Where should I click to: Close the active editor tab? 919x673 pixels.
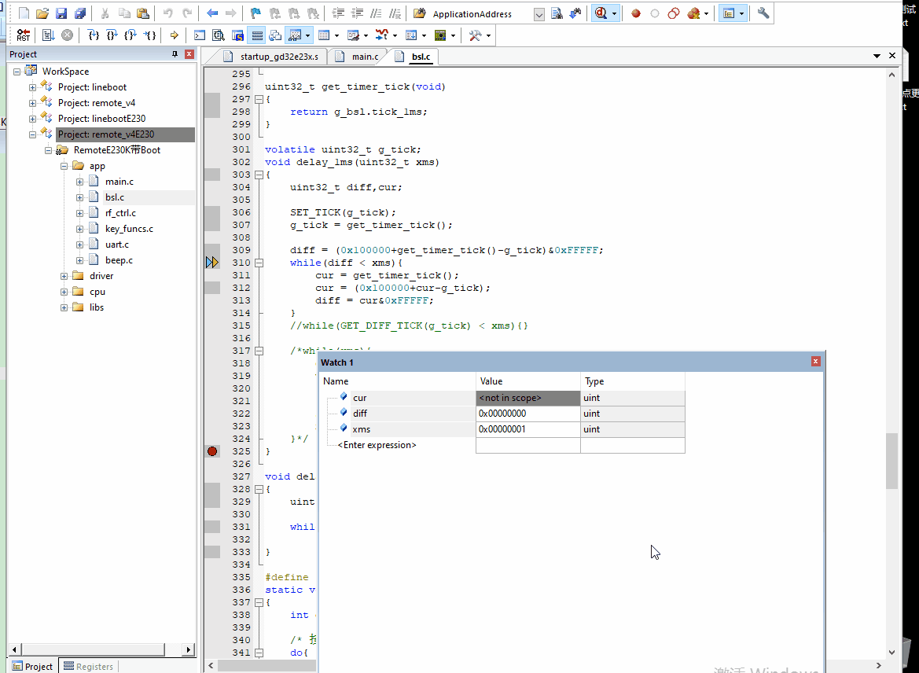pos(892,56)
